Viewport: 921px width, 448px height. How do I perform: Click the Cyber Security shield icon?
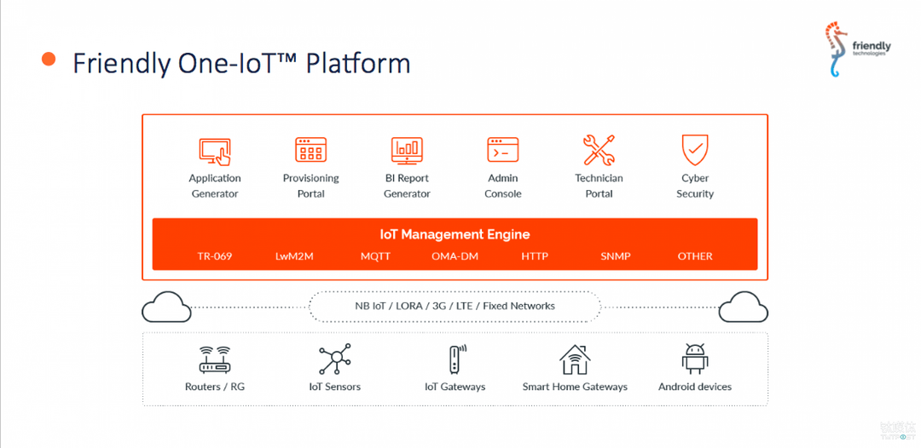pos(695,150)
